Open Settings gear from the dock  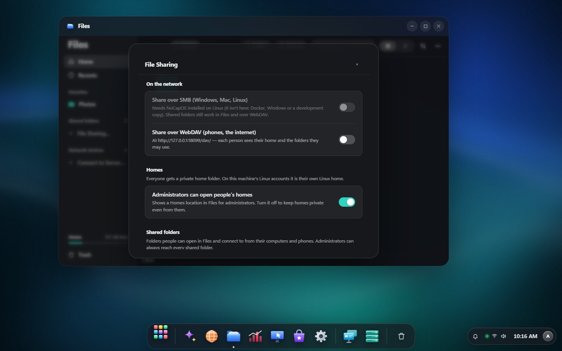coord(321,336)
